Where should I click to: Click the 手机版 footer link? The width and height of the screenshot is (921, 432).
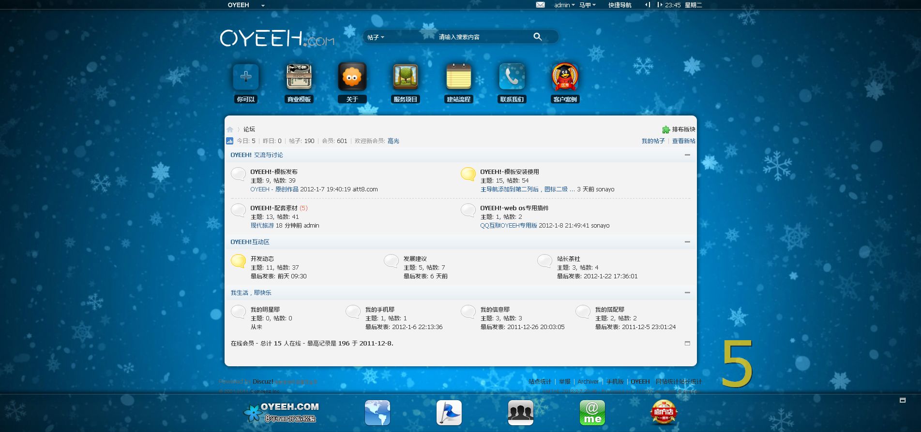[615, 382]
